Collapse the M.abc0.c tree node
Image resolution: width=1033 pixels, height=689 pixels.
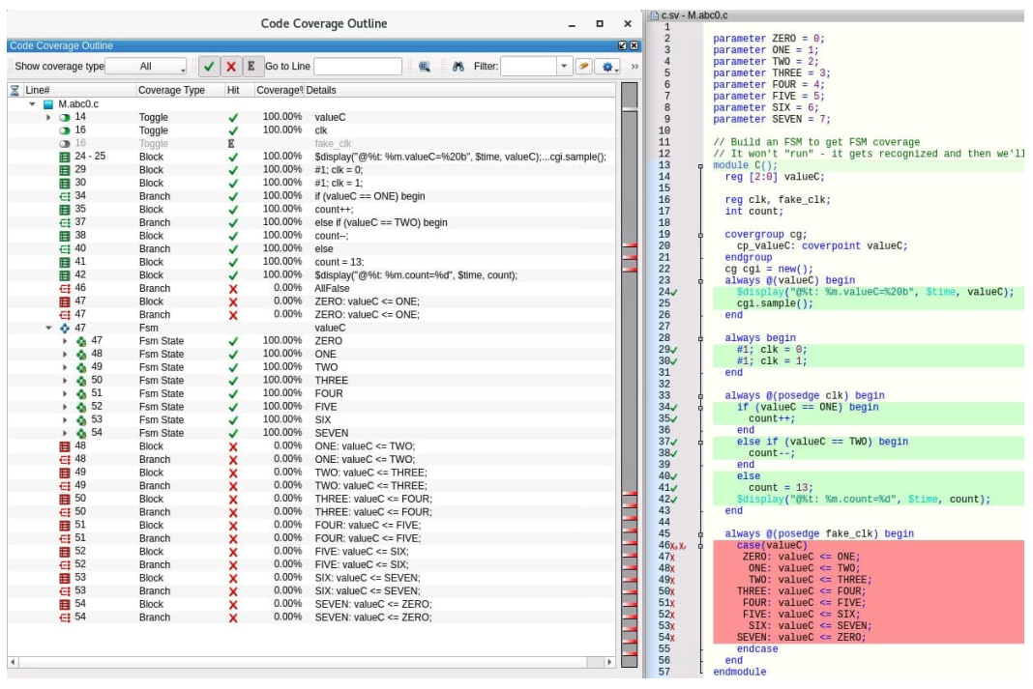pyautogui.click(x=33, y=103)
